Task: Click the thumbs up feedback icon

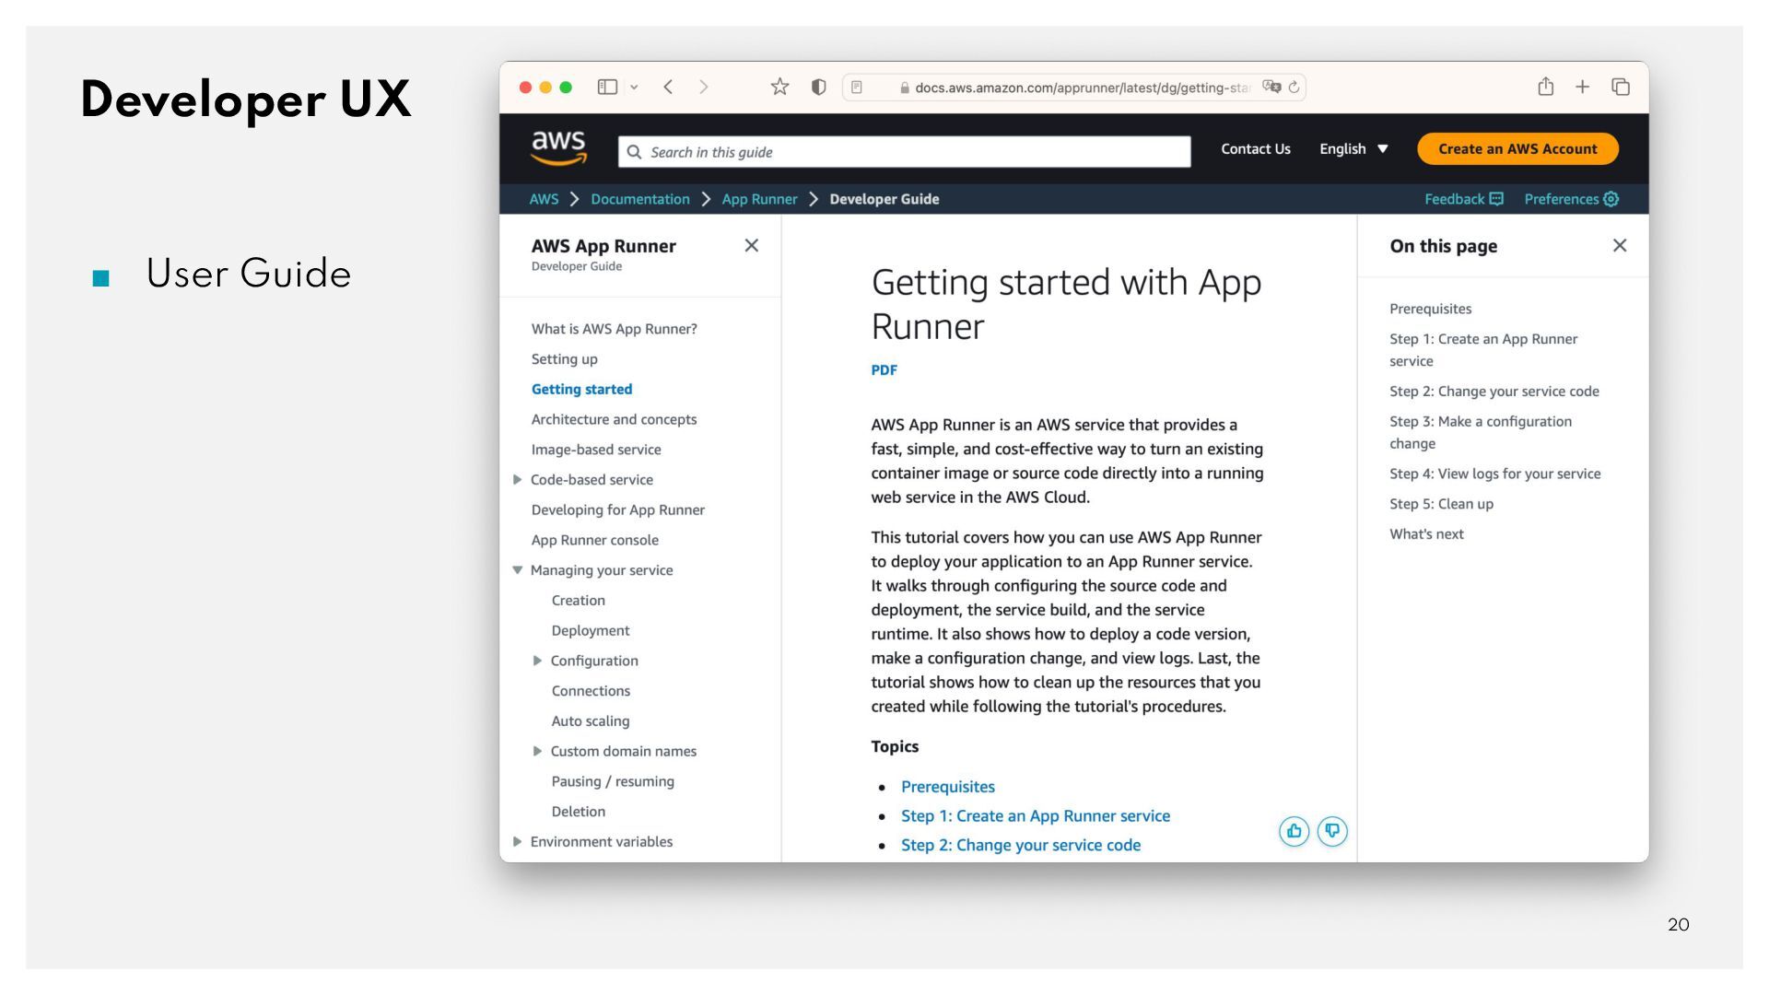Action: (1294, 831)
